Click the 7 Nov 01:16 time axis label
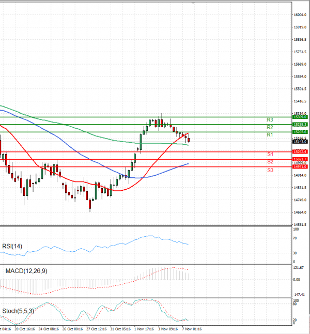Viewport: 310px width, 334px height. coord(192,328)
